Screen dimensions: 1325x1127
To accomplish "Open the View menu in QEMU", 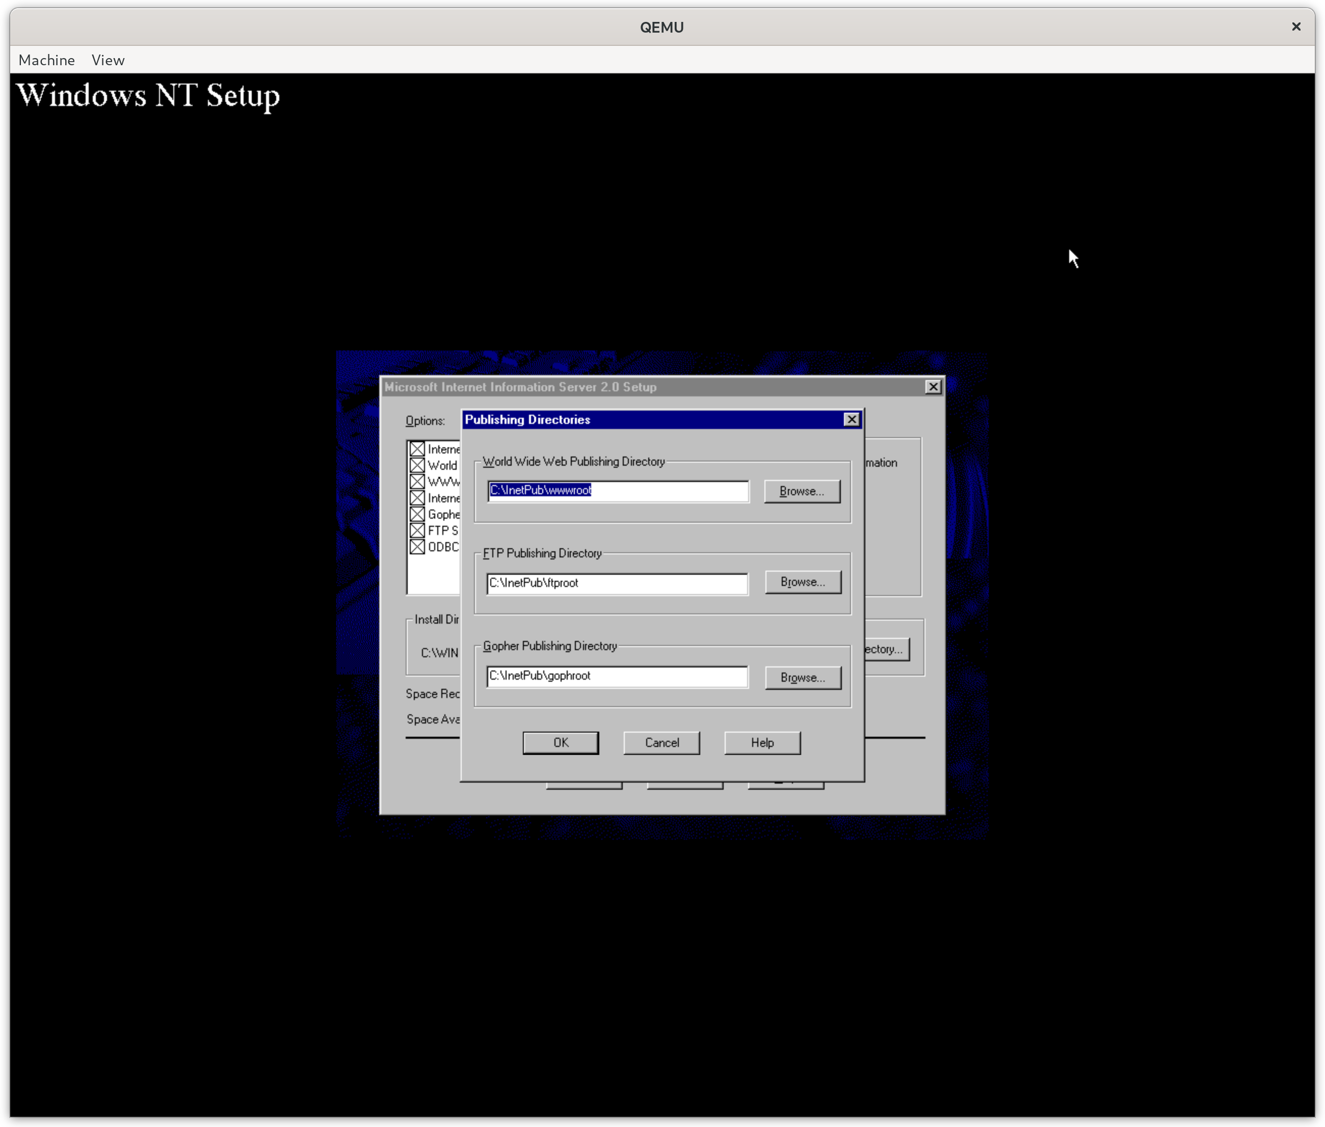I will coord(108,60).
